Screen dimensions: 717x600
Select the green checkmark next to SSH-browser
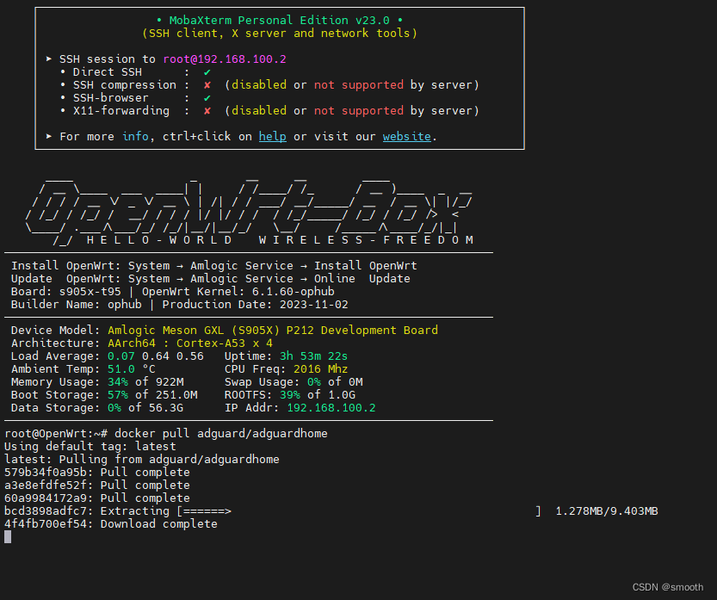(207, 98)
